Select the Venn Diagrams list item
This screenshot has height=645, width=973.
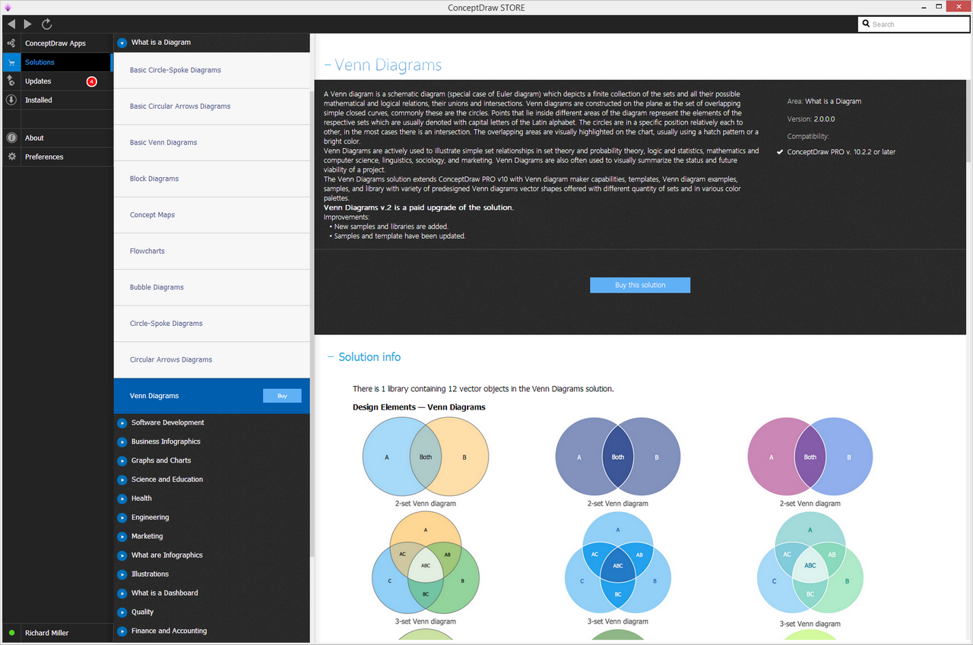point(212,396)
